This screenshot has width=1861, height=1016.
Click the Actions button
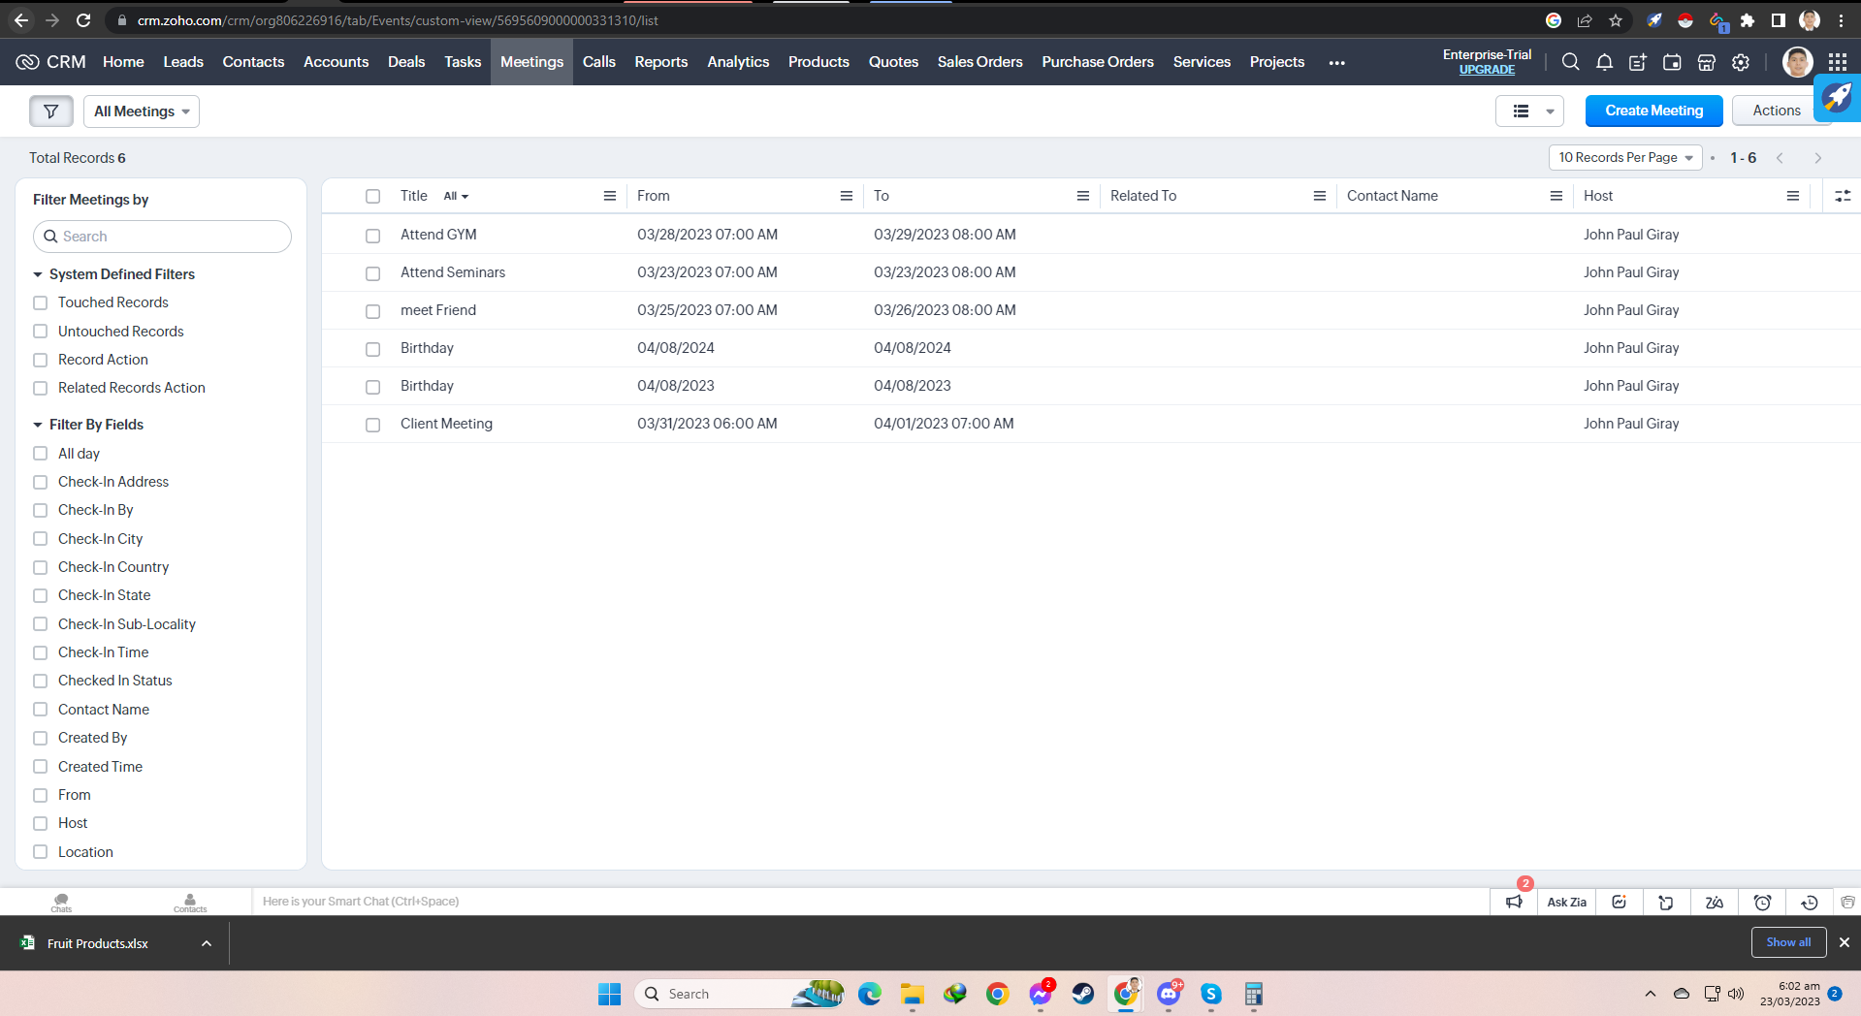pyautogui.click(x=1776, y=111)
